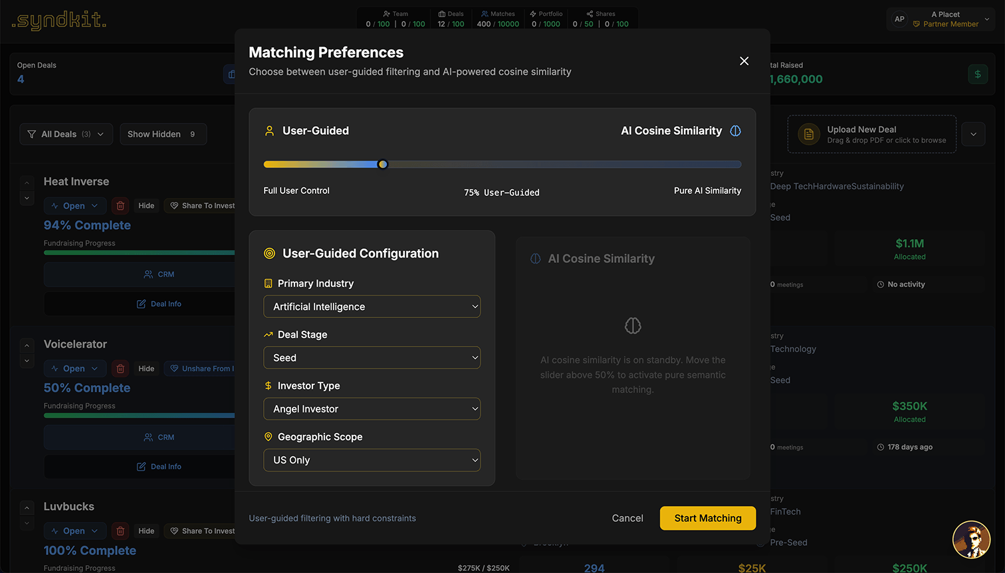Click the dollar icon beside Investor Type
This screenshot has width=1005, height=573.
click(x=269, y=386)
